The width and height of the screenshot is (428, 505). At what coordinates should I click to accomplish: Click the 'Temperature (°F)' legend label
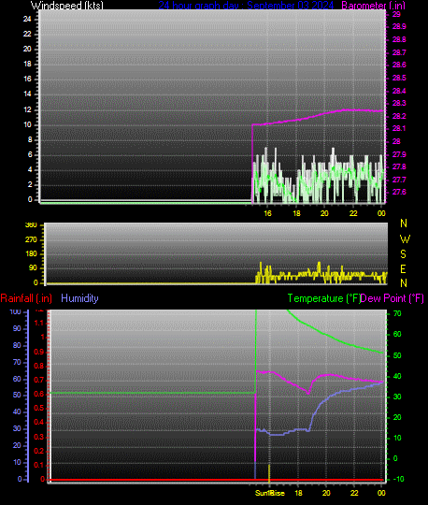click(x=323, y=298)
